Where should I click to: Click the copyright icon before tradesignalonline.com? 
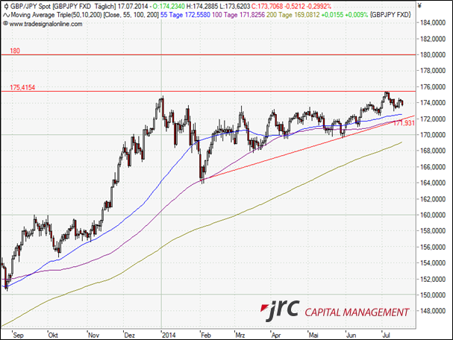click(x=6, y=24)
